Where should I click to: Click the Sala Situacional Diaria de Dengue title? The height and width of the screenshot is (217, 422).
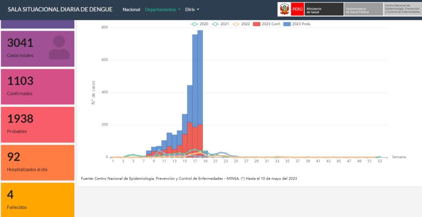click(60, 9)
